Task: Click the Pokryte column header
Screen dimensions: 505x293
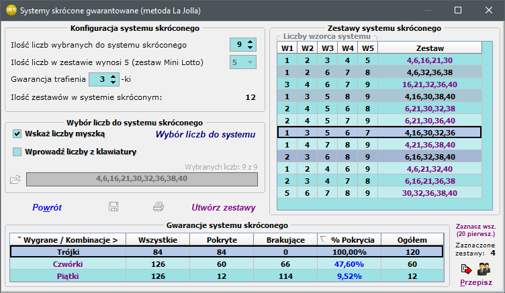Action: [222, 240]
